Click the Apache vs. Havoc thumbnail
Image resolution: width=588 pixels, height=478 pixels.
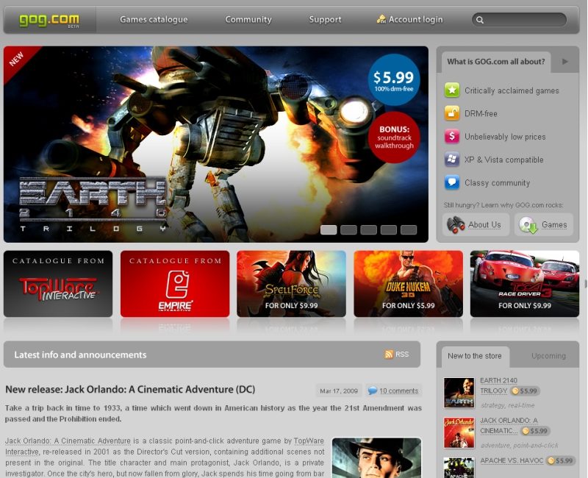pyautogui.click(x=459, y=468)
